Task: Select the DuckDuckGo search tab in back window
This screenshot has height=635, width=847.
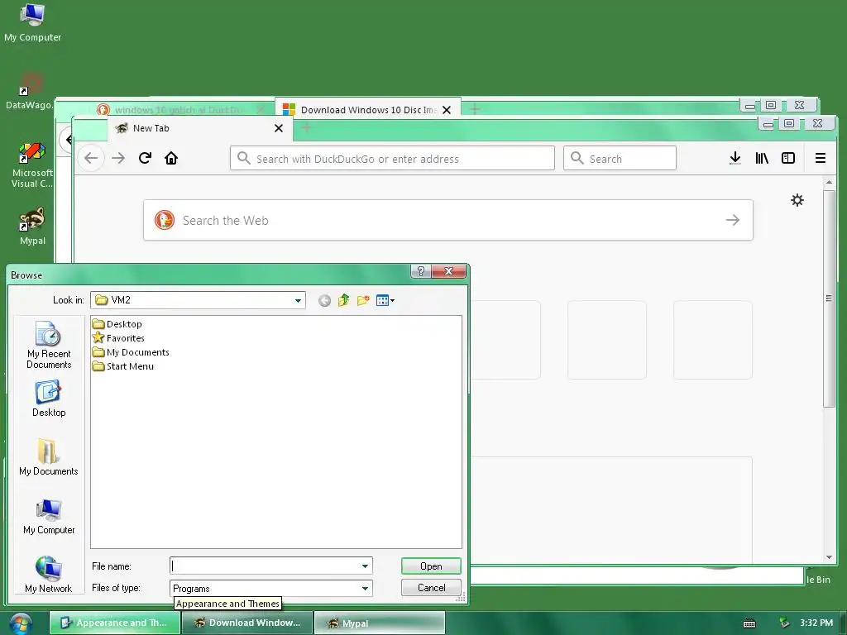Action: 179,110
